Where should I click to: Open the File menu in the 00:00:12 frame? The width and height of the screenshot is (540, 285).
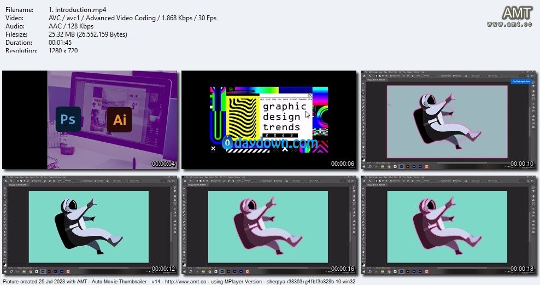(x=8, y=177)
